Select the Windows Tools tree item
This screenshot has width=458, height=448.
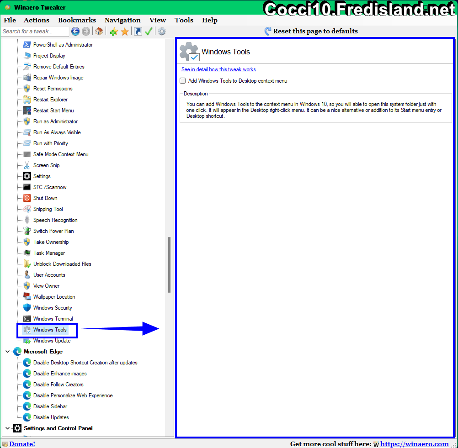(50, 330)
